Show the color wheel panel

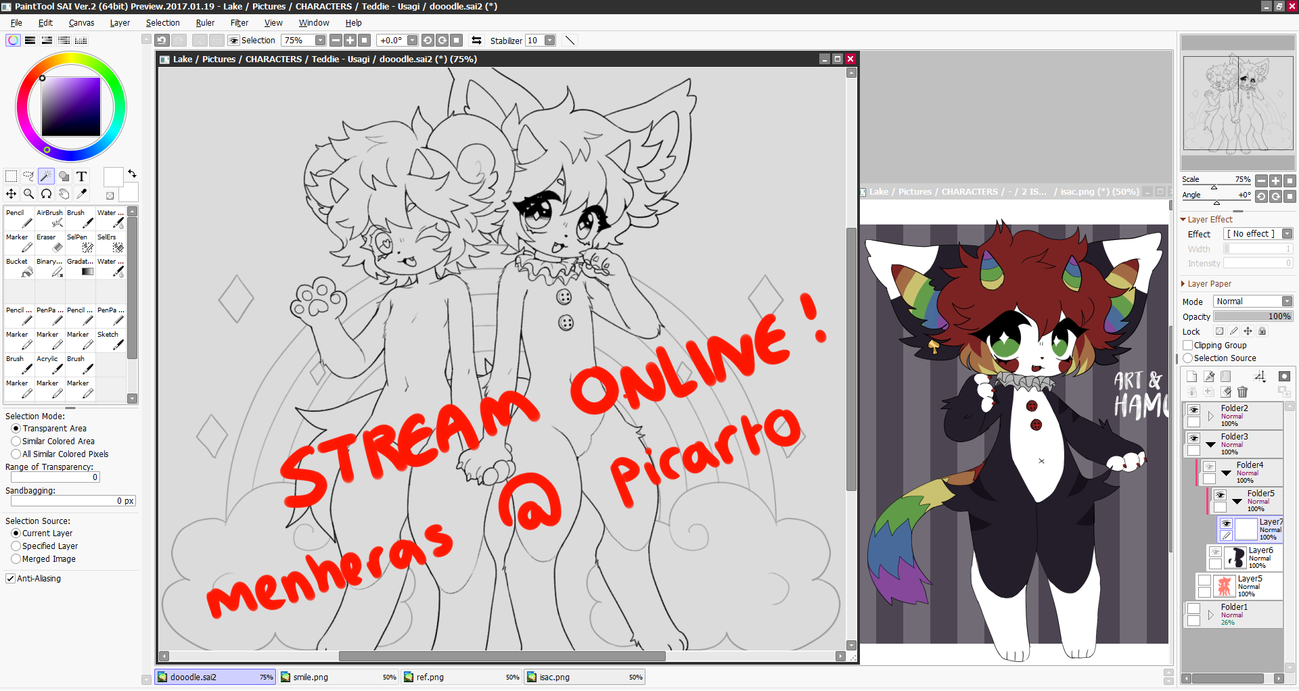click(x=13, y=41)
